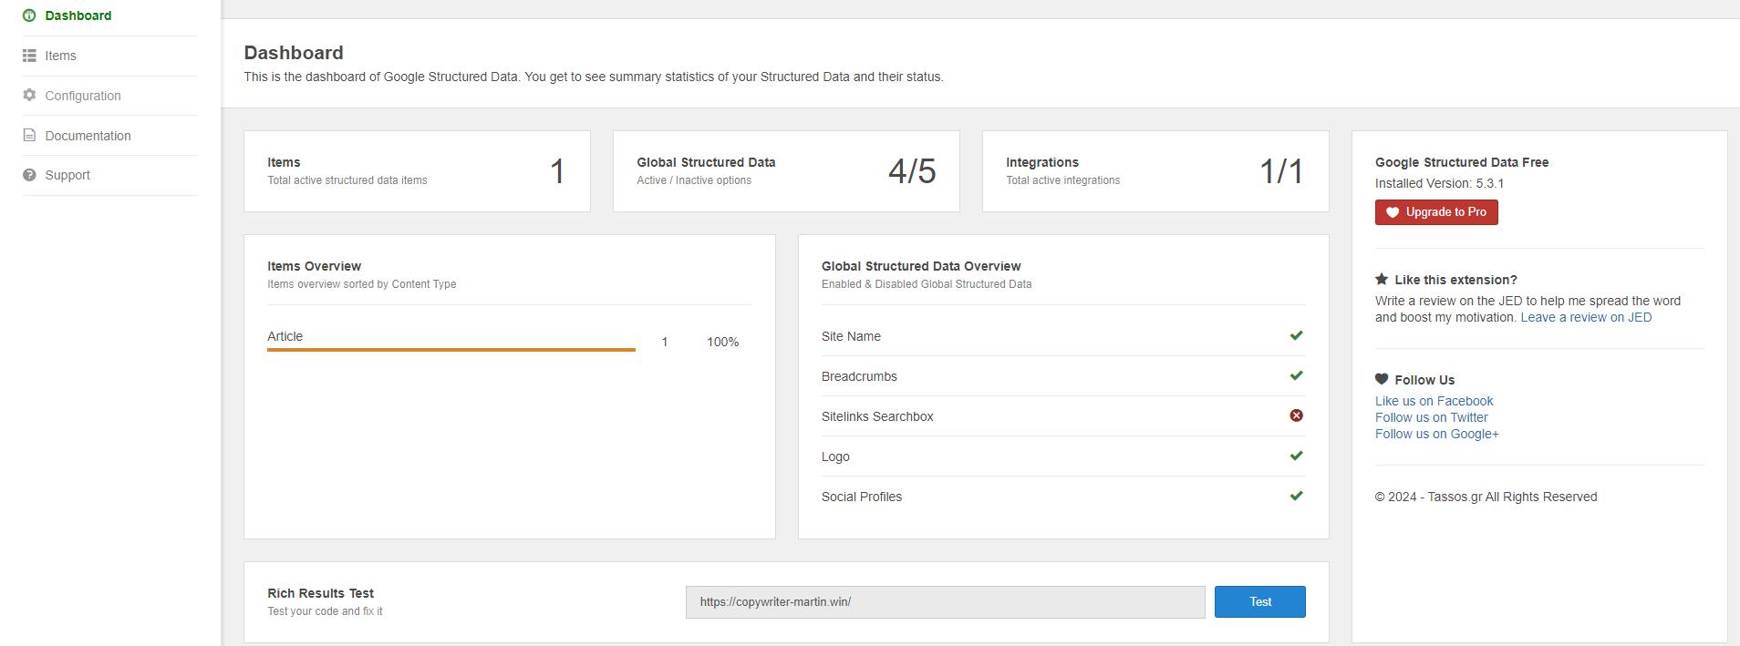Open the Follow us on Twitter link
This screenshot has width=1740, height=646.
click(x=1431, y=417)
